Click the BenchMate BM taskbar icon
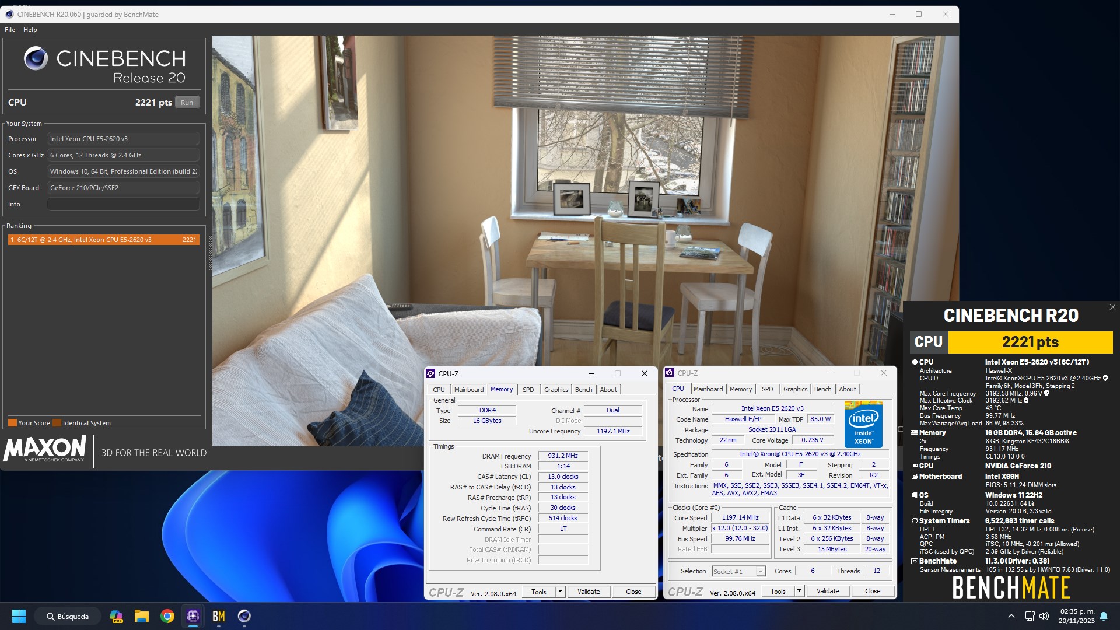1120x630 pixels. pyautogui.click(x=219, y=616)
